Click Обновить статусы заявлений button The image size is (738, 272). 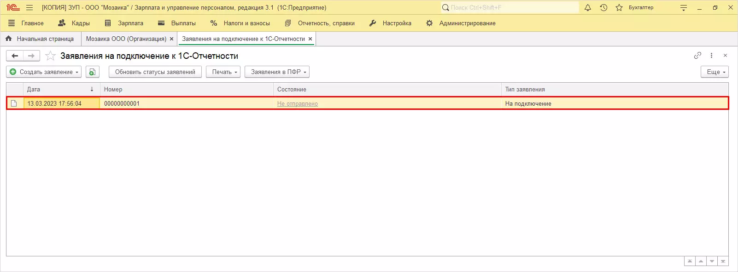click(155, 72)
